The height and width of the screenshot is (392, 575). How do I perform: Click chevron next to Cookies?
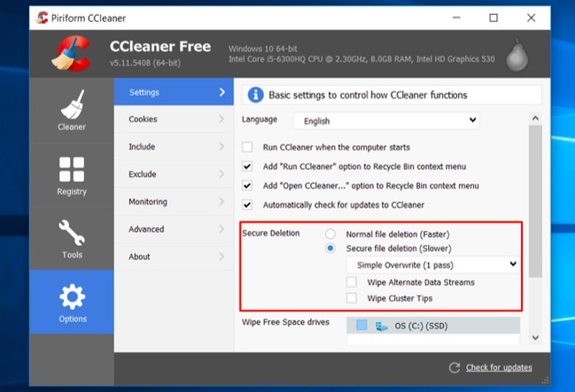[x=221, y=119]
